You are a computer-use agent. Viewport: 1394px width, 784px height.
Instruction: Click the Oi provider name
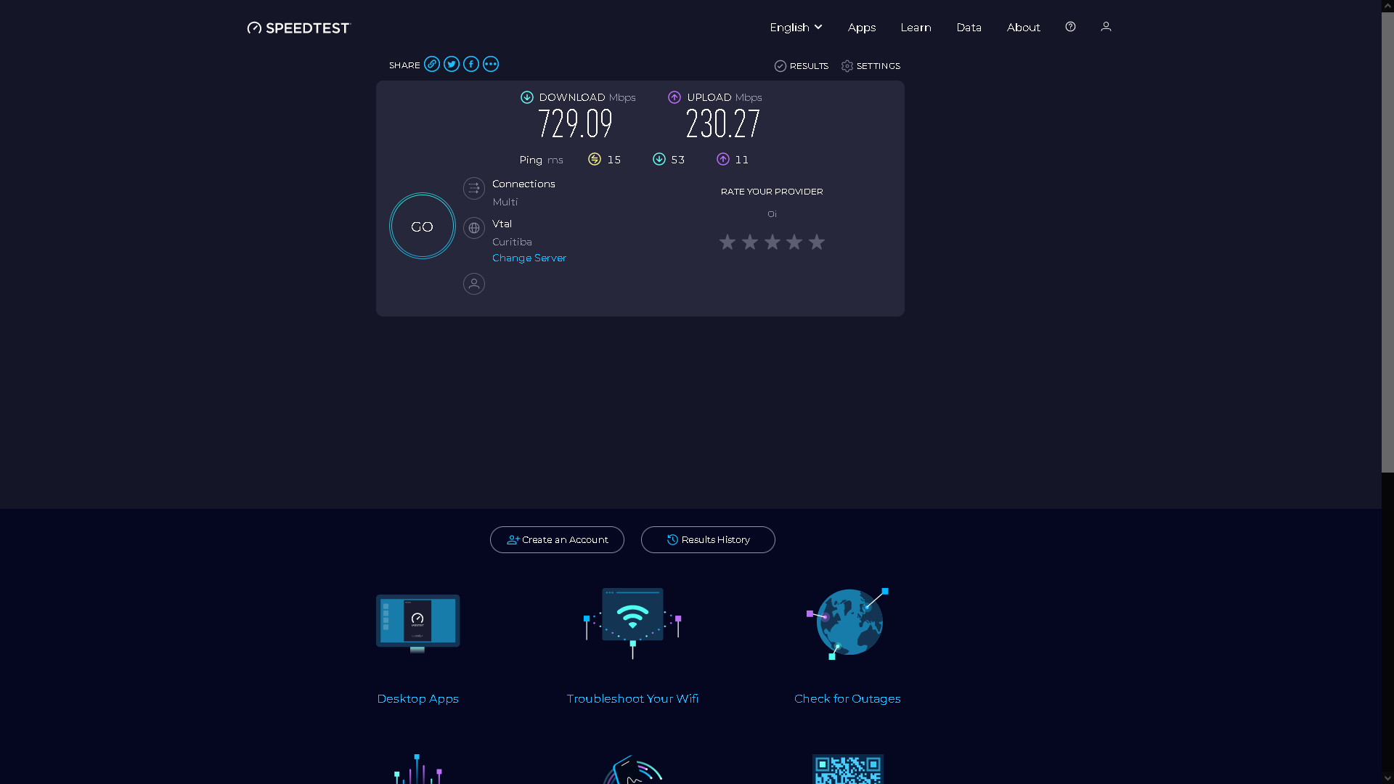772,214
